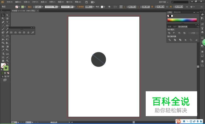
Task: Click the 扩展 Expand button in Pathfinder
Action: pyautogui.click(x=193, y=33)
